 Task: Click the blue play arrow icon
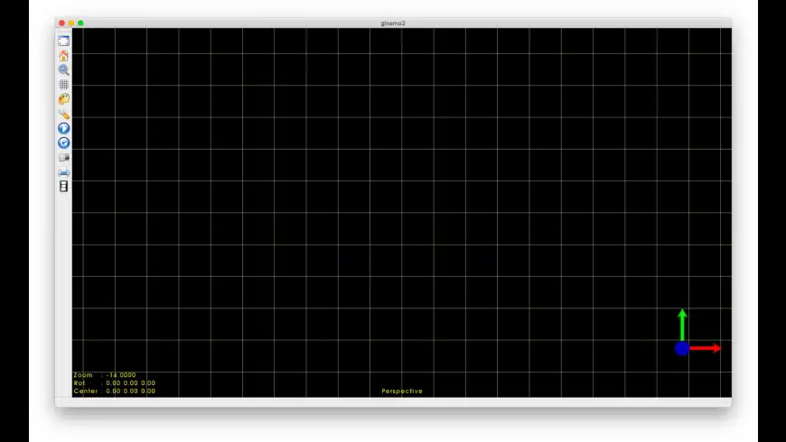pos(63,128)
